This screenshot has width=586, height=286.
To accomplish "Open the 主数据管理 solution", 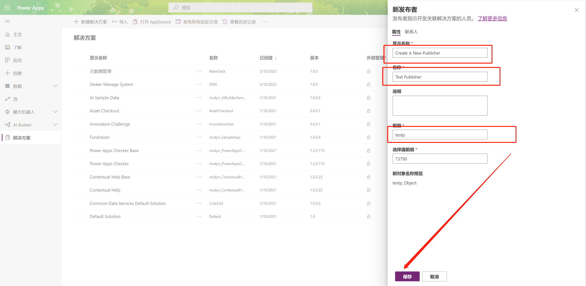I will click(101, 71).
